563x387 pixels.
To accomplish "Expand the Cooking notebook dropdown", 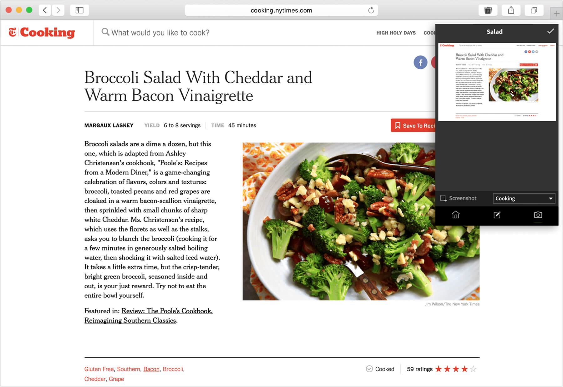I will [x=524, y=198].
